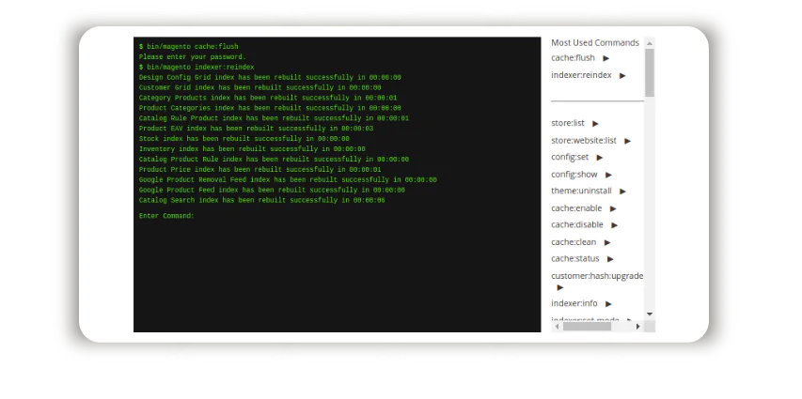Click the 'bin/magento indexer:reindex' terminal line
The height and width of the screenshot is (399, 802).
click(x=197, y=68)
